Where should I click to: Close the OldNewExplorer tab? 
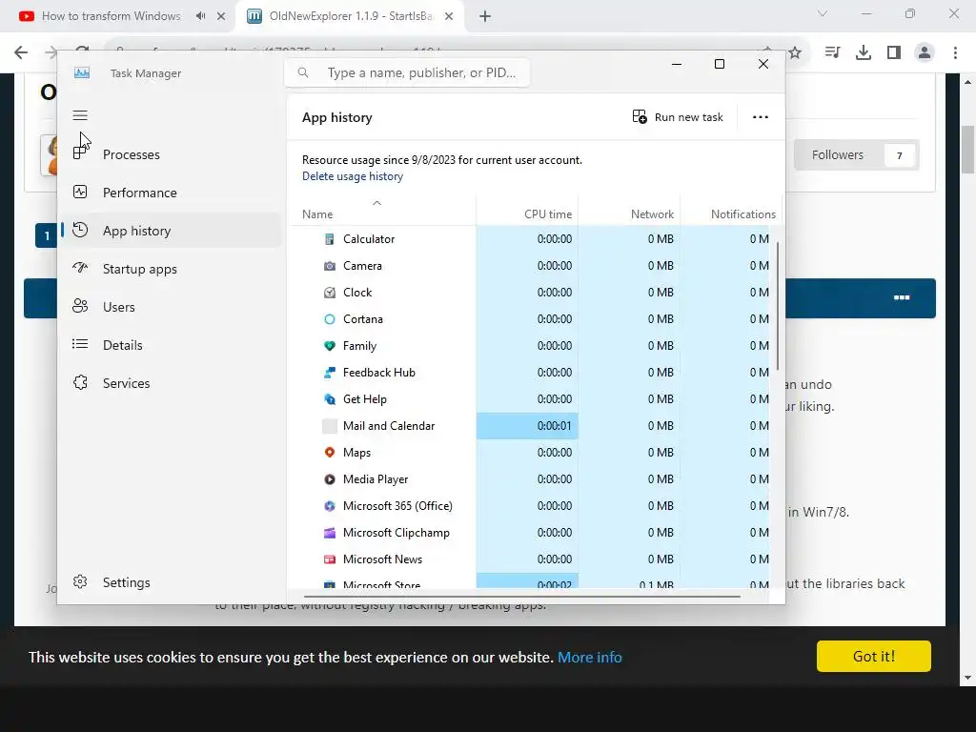(x=449, y=17)
